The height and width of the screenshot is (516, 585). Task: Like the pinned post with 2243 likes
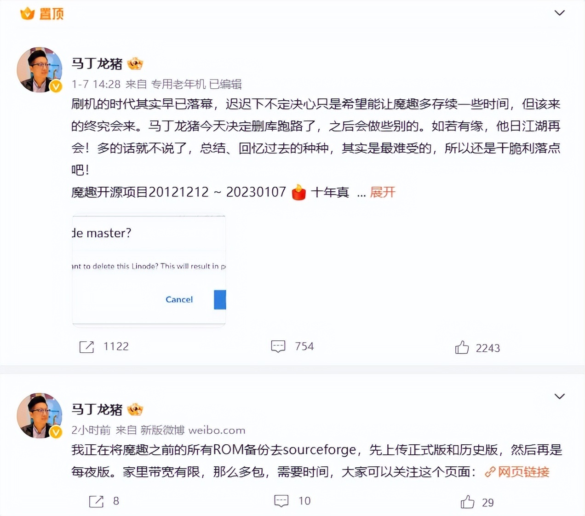pos(462,347)
